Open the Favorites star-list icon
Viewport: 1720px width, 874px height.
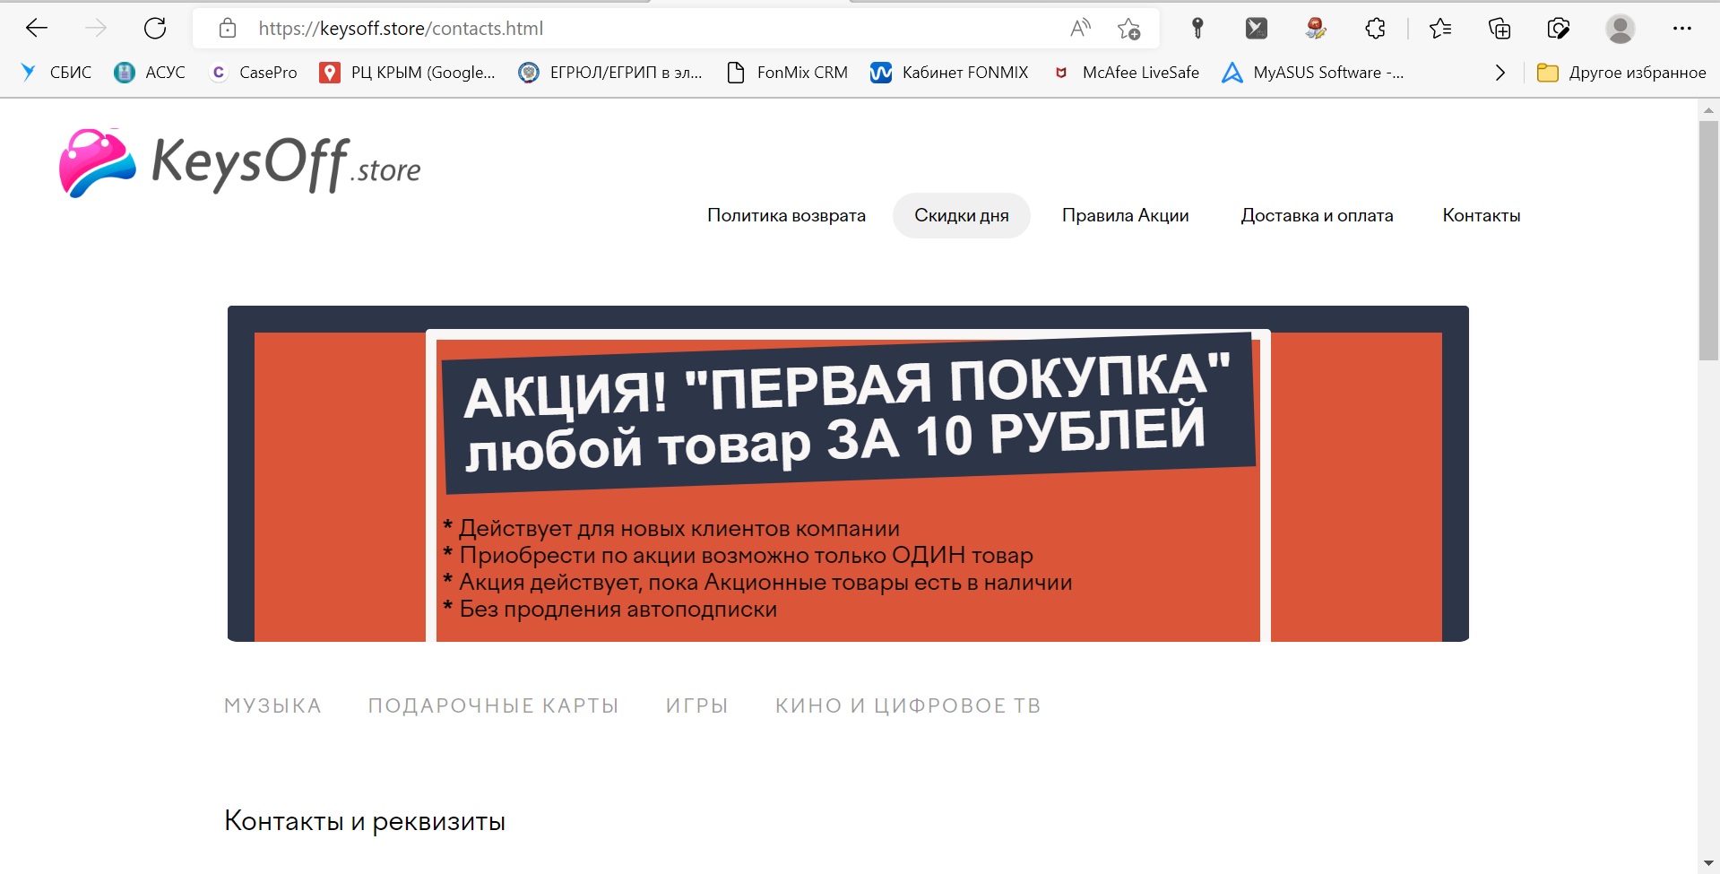(x=1440, y=29)
